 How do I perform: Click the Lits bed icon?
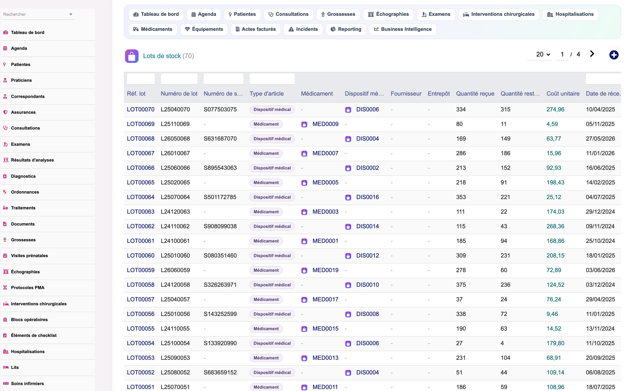[6, 367]
